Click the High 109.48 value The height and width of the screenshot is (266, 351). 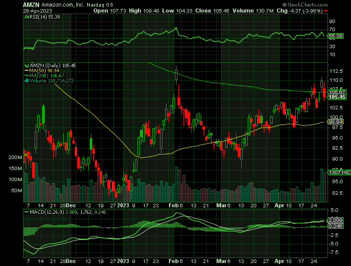tap(144, 11)
